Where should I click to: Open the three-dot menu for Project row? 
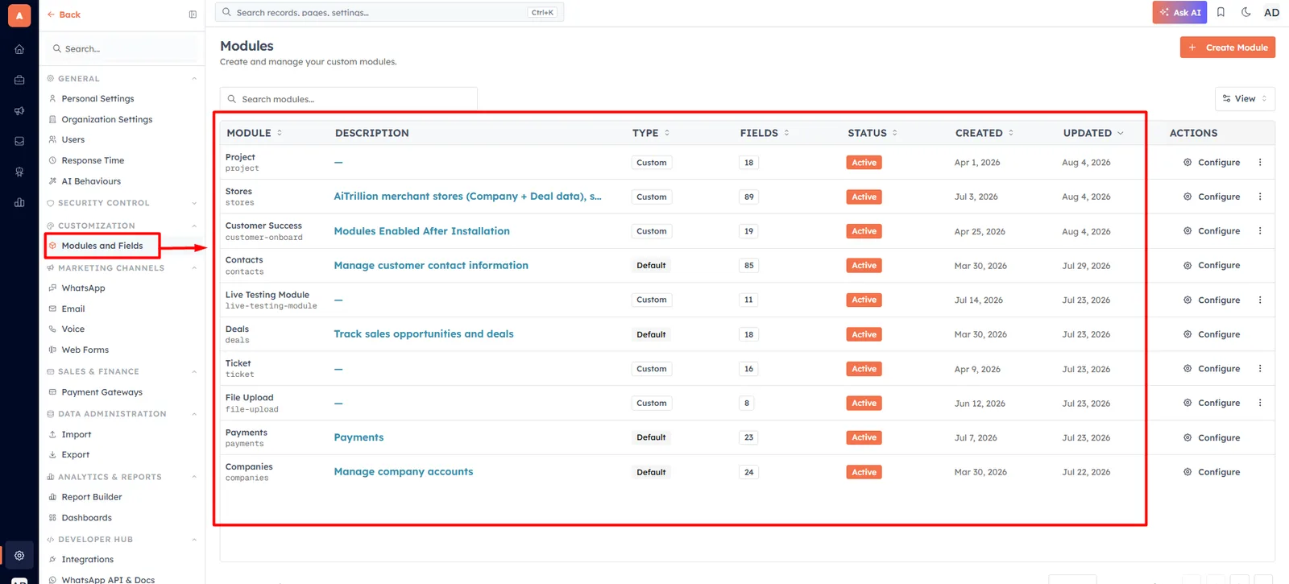1260,162
